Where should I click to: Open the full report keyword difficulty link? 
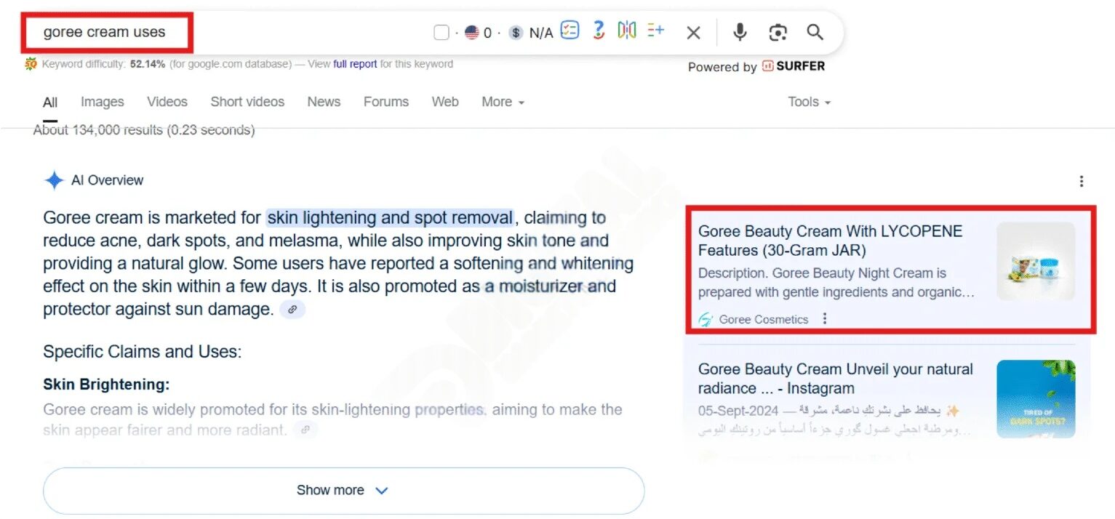353,63
